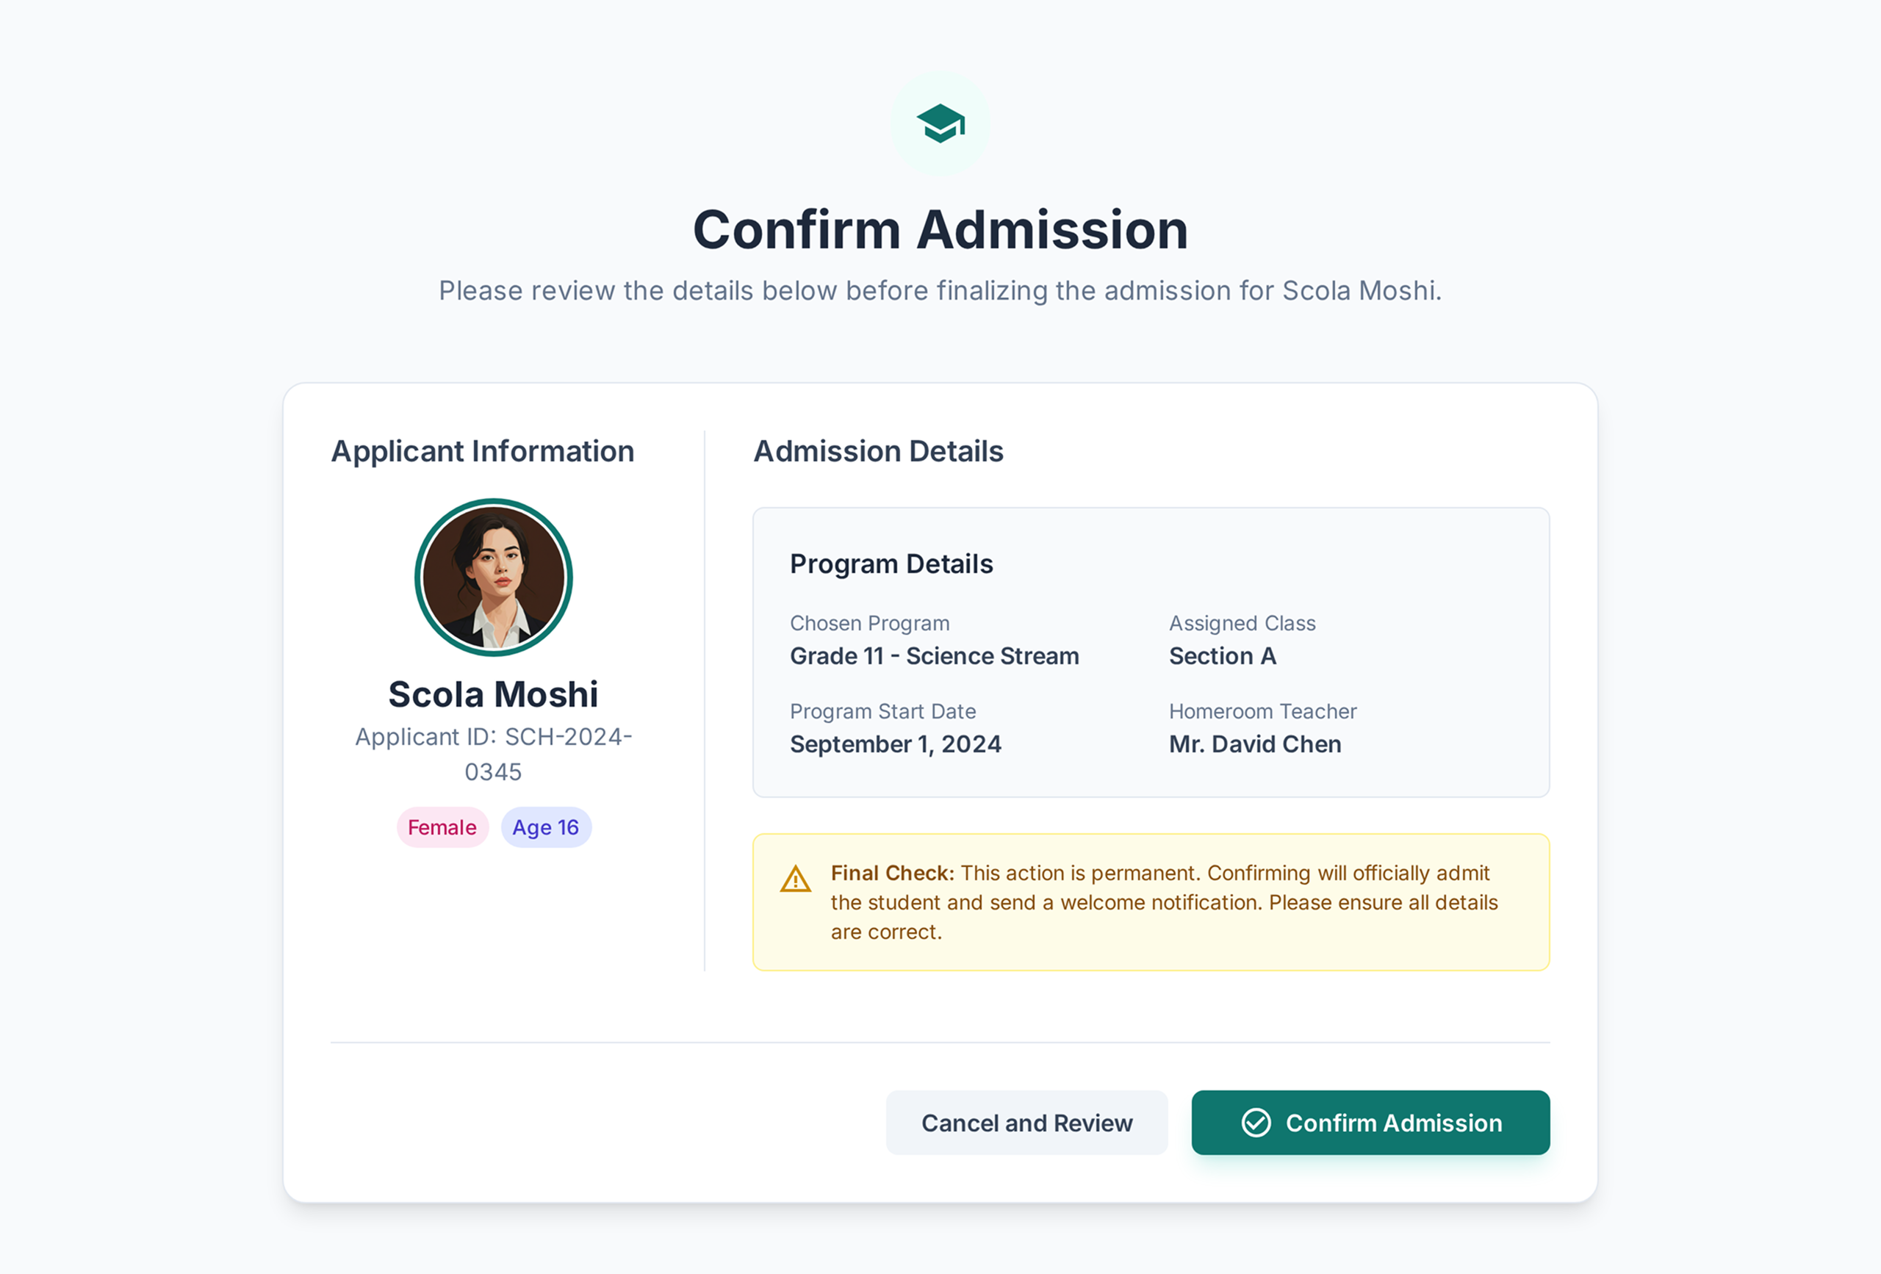Click the applicant name Scola Moshi
This screenshot has width=1881, height=1274.
tap(494, 694)
